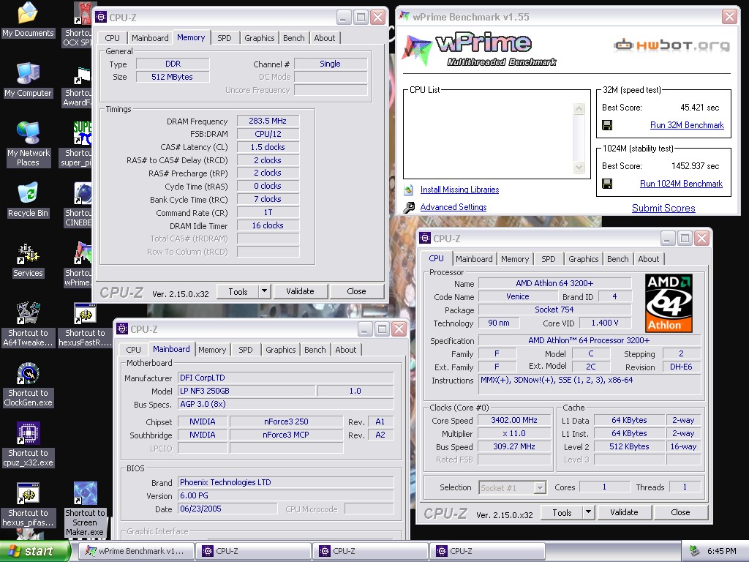Launch the CINEBENCH desktop shortcut icon
The image size is (749, 562).
coord(82,193)
